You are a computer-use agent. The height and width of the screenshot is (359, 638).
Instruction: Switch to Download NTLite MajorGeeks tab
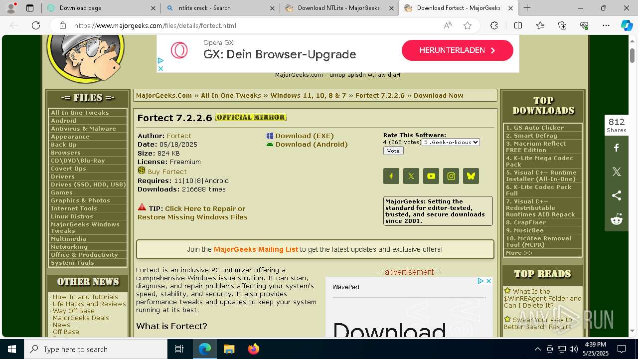pyautogui.click(x=339, y=8)
